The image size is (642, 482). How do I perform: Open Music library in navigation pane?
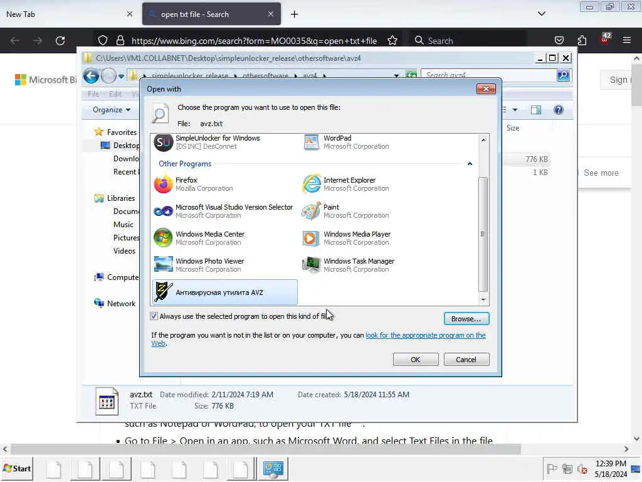(x=124, y=225)
